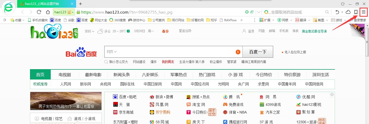The height and width of the screenshot is (124, 369).
Task: Change city via 深圳 dropdown
Action: coord(89,31)
